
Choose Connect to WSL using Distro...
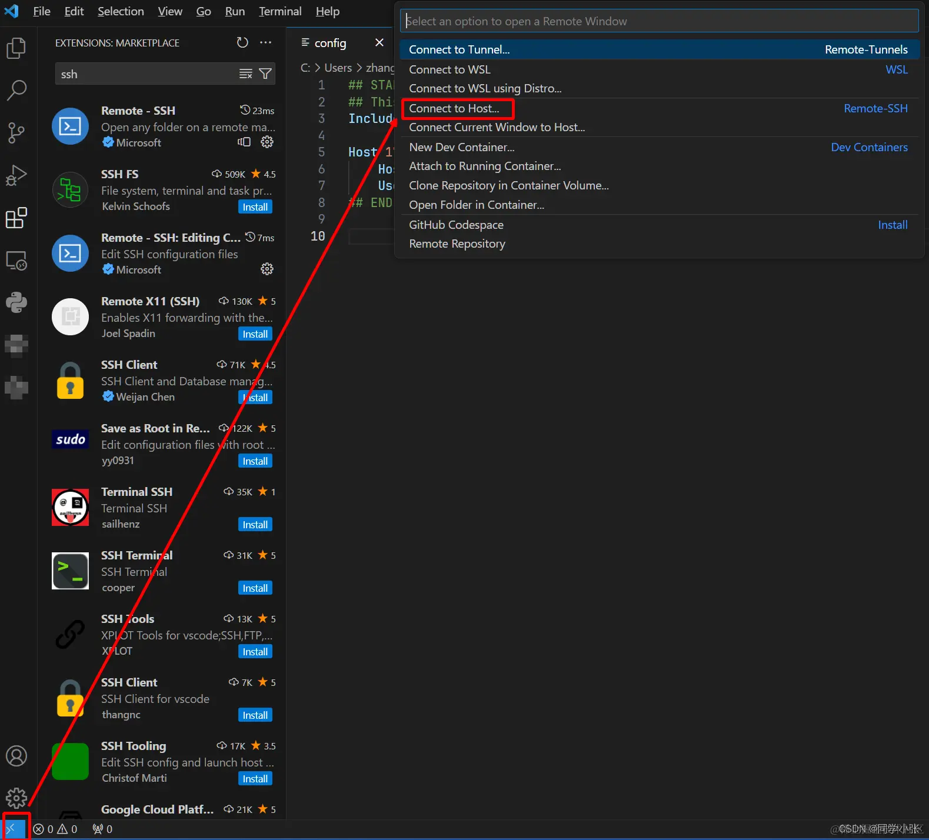659,88
